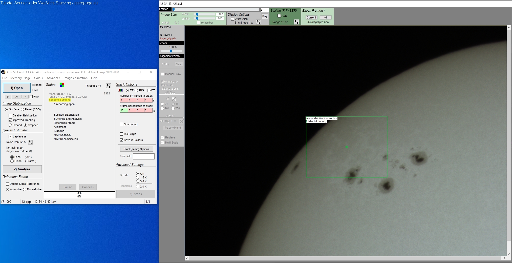
Task: Open the File menu
Action: pyautogui.click(x=5, y=78)
